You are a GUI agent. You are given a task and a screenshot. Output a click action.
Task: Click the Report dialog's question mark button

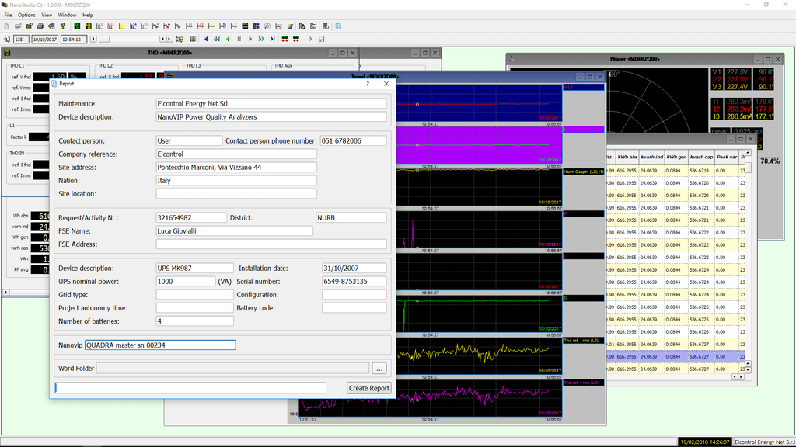(x=368, y=83)
